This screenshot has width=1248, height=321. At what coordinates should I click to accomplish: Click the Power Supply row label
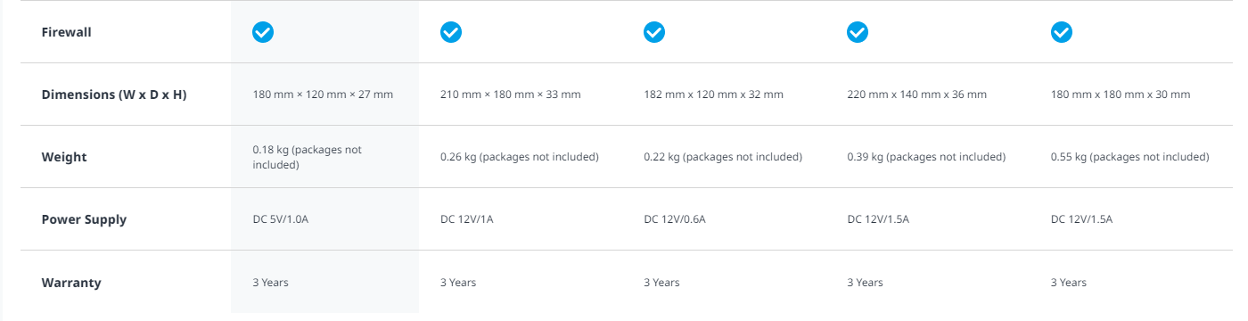pos(84,219)
